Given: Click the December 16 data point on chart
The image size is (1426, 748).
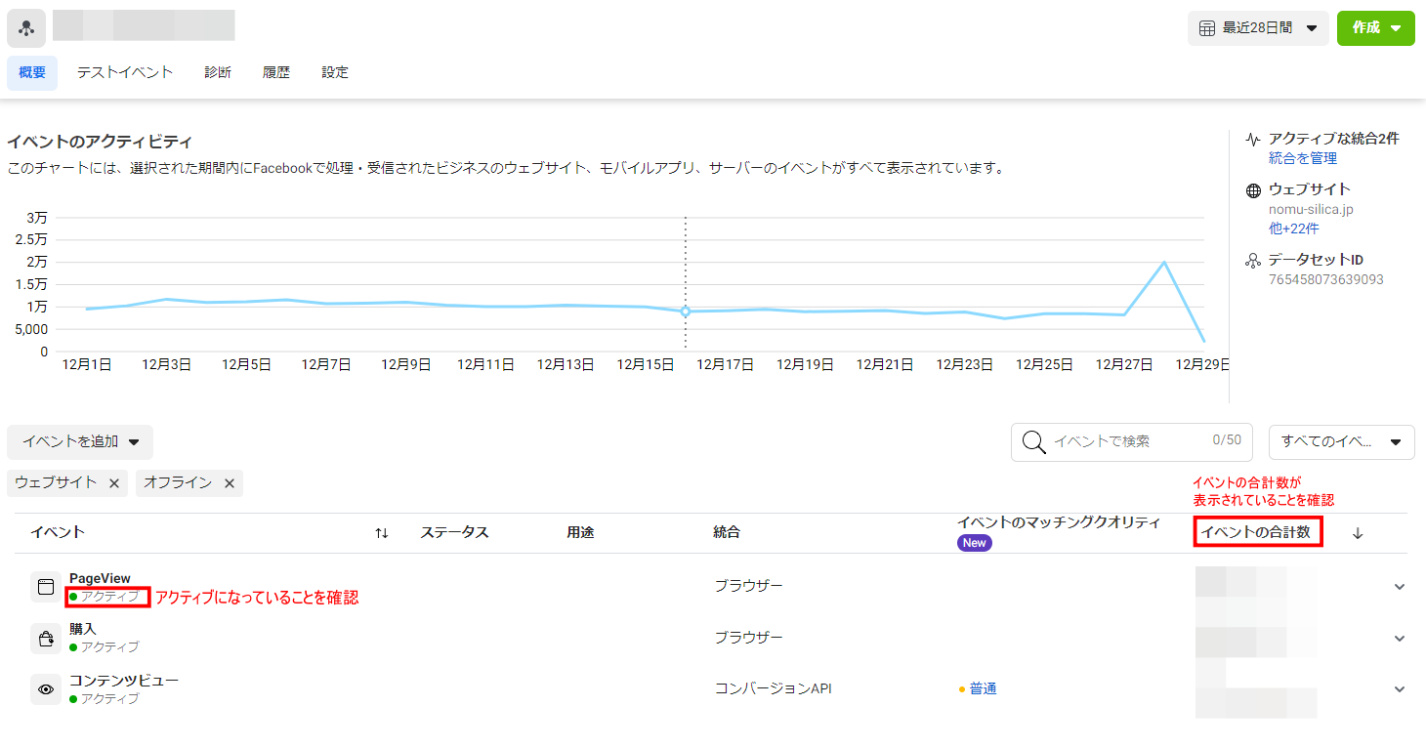Looking at the screenshot, I should pyautogui.click(x=686, y=312).
